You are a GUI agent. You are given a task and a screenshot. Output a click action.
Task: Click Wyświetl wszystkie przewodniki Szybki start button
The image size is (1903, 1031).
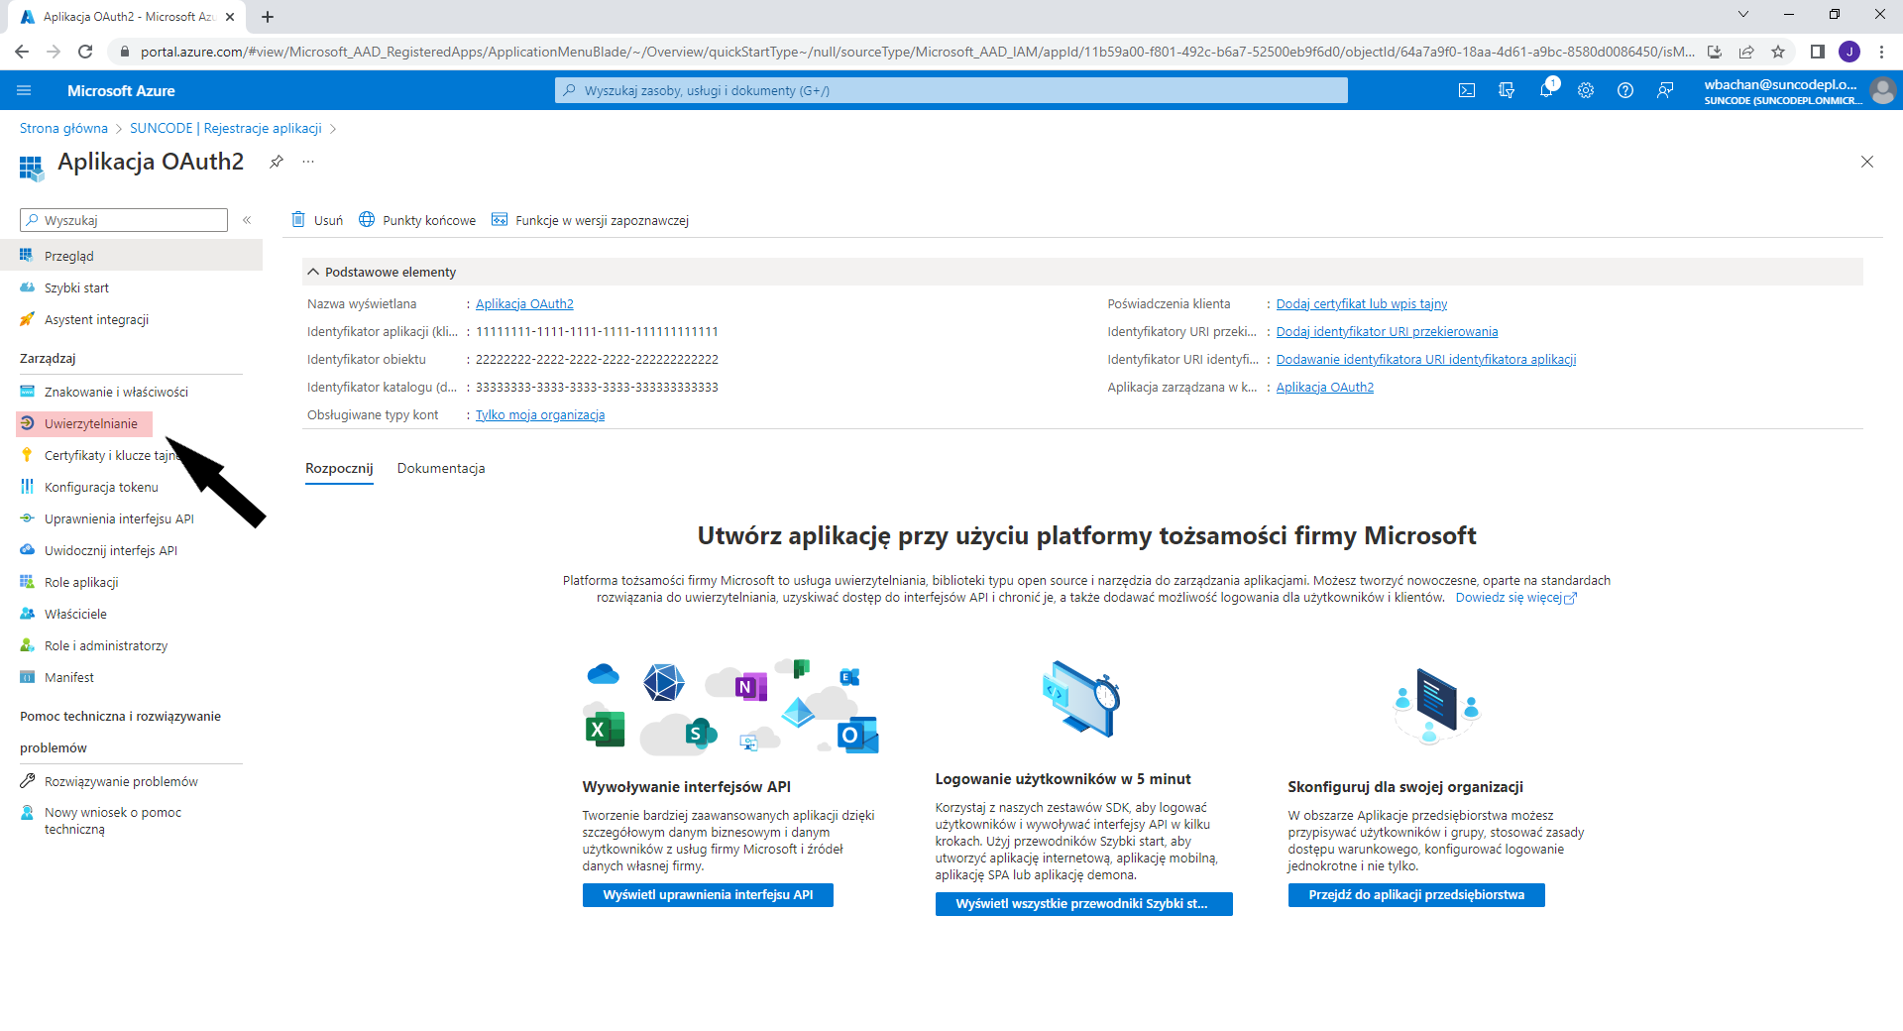click(x=1084, y=903)
